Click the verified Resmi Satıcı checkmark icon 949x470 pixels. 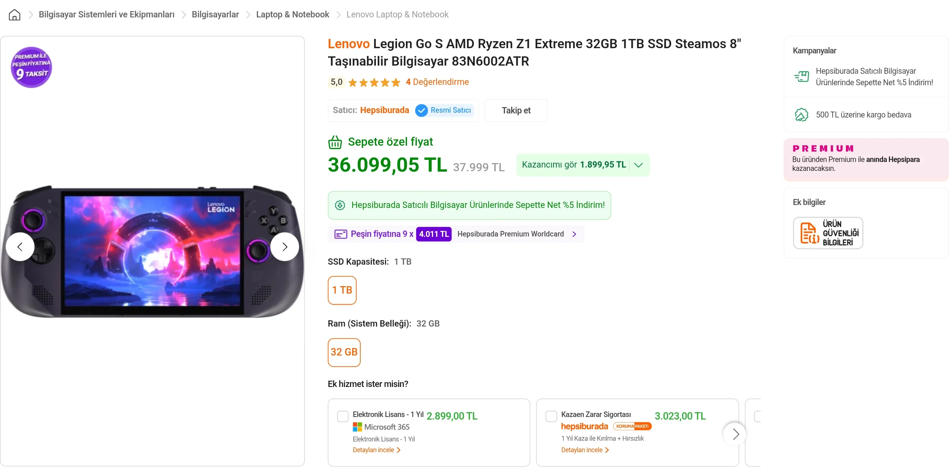421,110
